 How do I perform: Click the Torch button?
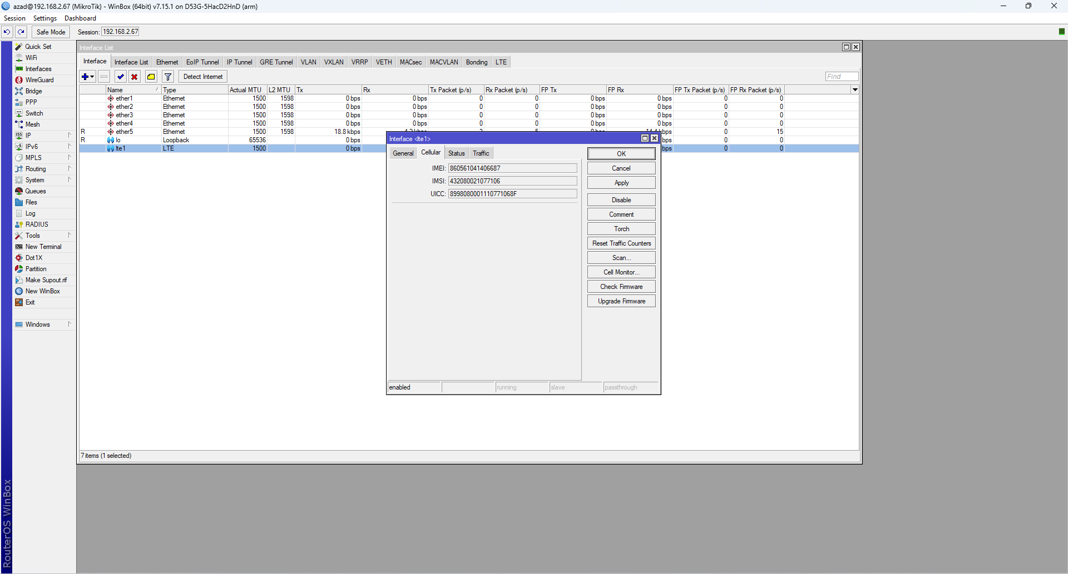621,229
